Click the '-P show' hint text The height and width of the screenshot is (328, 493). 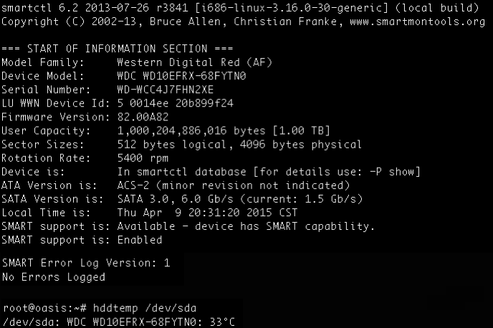point(395,172)
